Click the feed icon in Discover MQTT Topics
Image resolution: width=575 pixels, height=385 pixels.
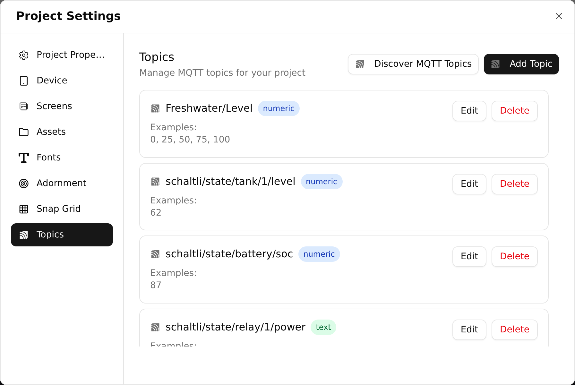tap(360, 64)
